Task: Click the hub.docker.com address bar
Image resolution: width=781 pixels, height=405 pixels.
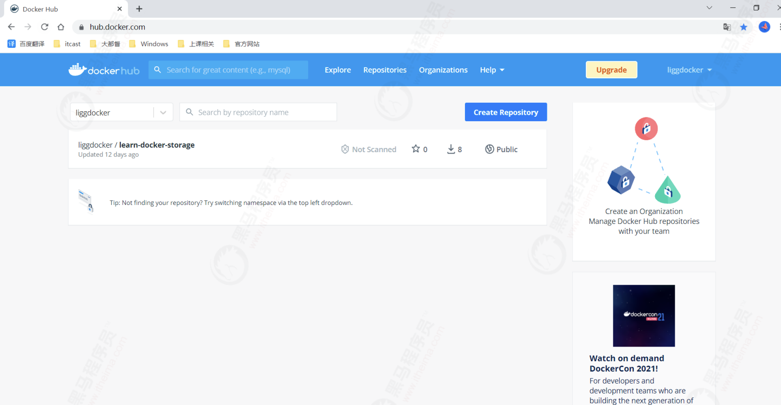Action: point(394,27)
